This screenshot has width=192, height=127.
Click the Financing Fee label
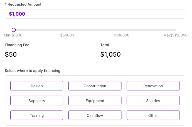point(17,45)
